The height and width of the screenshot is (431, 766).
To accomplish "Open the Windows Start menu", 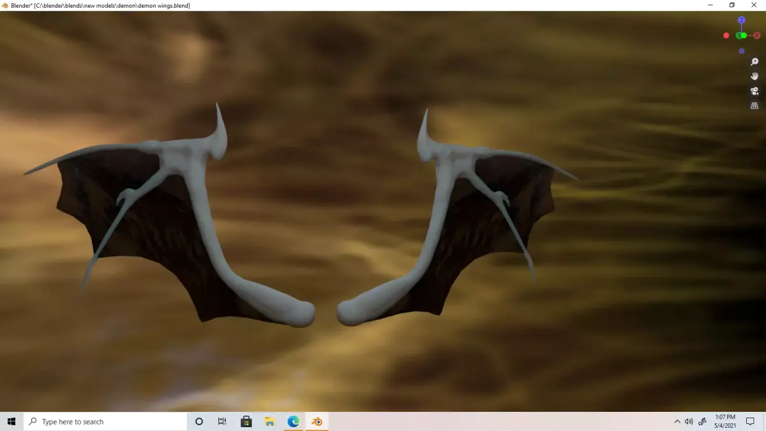I will point(11,421).
